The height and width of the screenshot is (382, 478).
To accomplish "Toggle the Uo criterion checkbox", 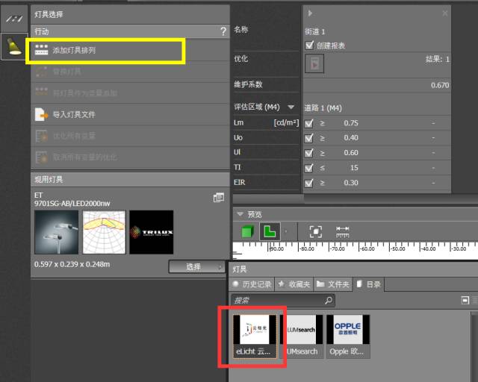I will 308,138.
